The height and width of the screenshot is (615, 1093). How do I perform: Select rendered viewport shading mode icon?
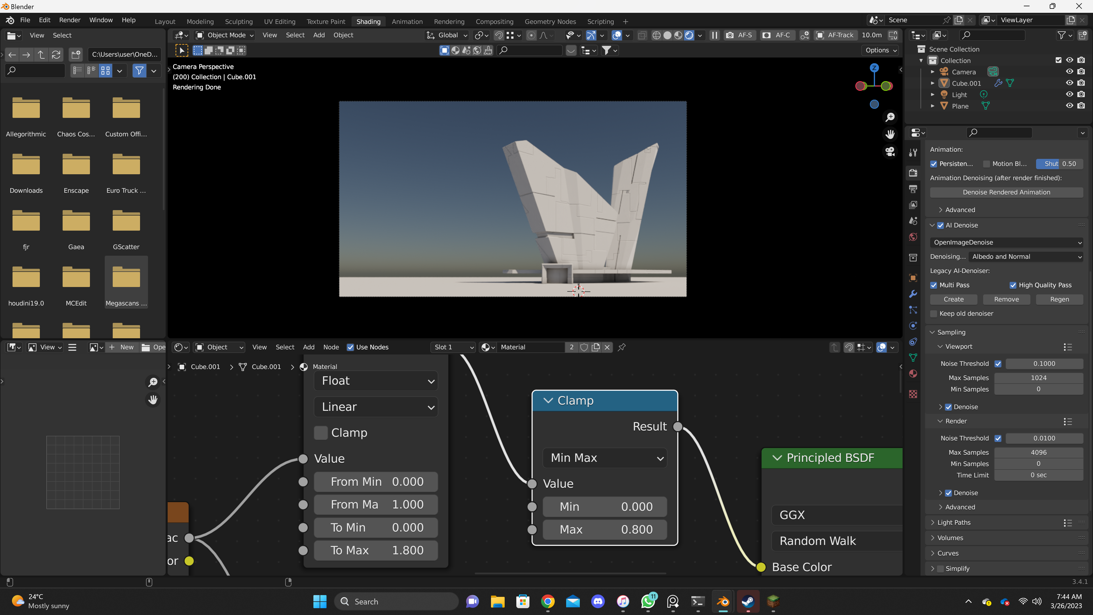(689, 35)
